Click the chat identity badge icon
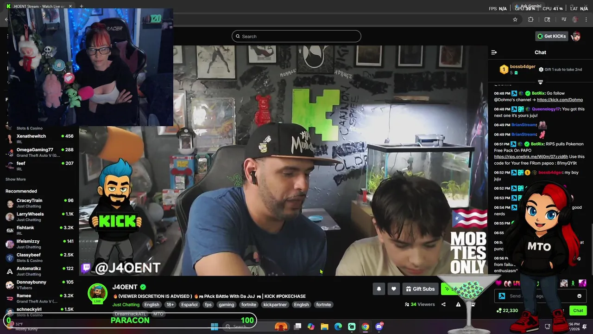This screenshot has width=593, height=334. point(502,296)
